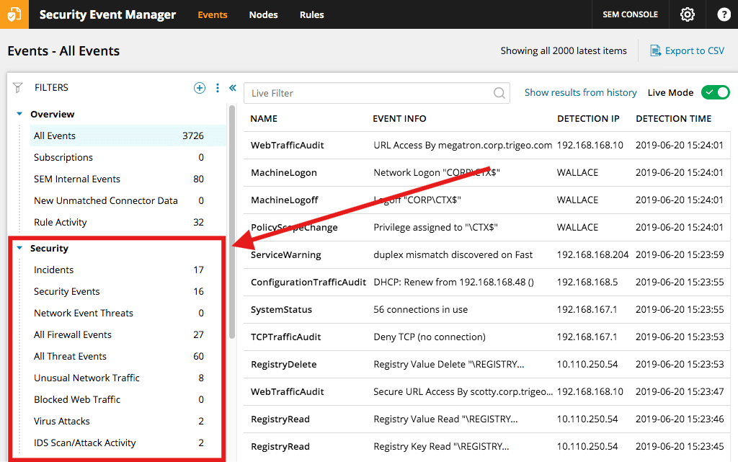
Task: Click 'URL Access By megatron.corp.trigeo.com' event info
Action: click(463, 145)
